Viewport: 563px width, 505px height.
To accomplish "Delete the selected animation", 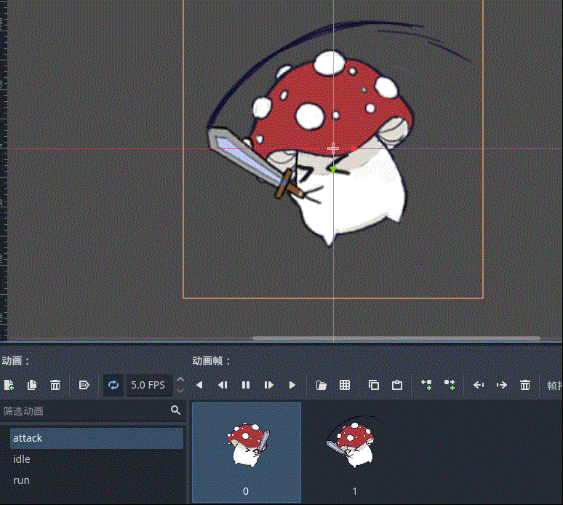I will (55, 385).
